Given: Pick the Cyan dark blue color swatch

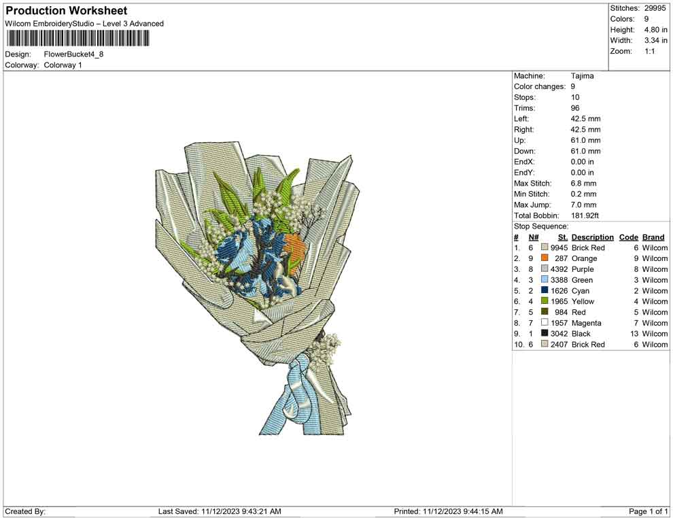Looking at the screenshot, I should pyautogui.click(x=545, y=291).
